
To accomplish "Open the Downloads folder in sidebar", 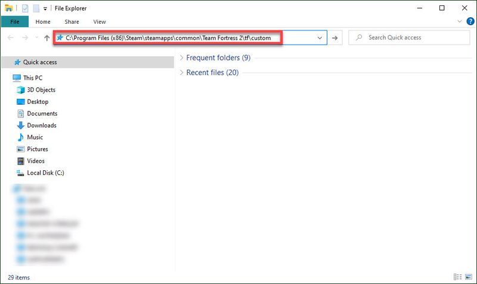I will [x=42, y=125].
